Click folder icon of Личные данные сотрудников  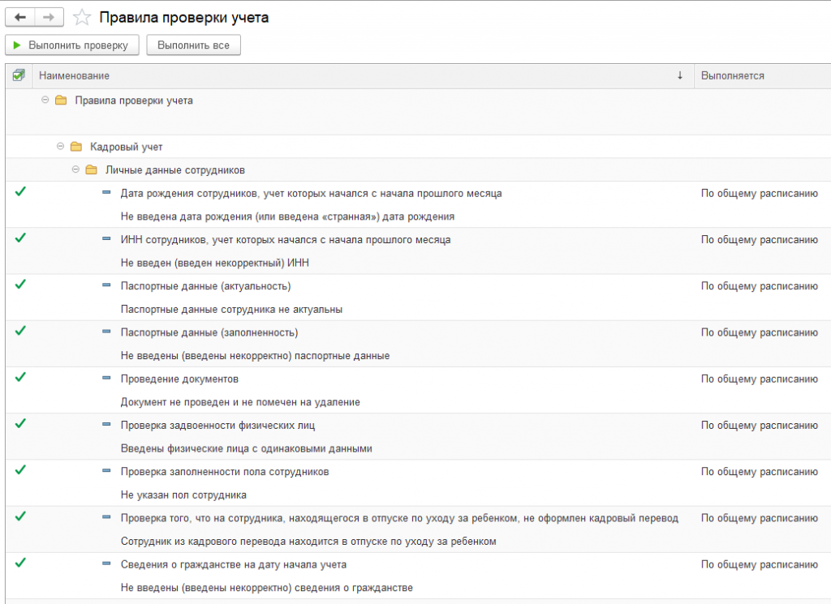pos(91,170)
